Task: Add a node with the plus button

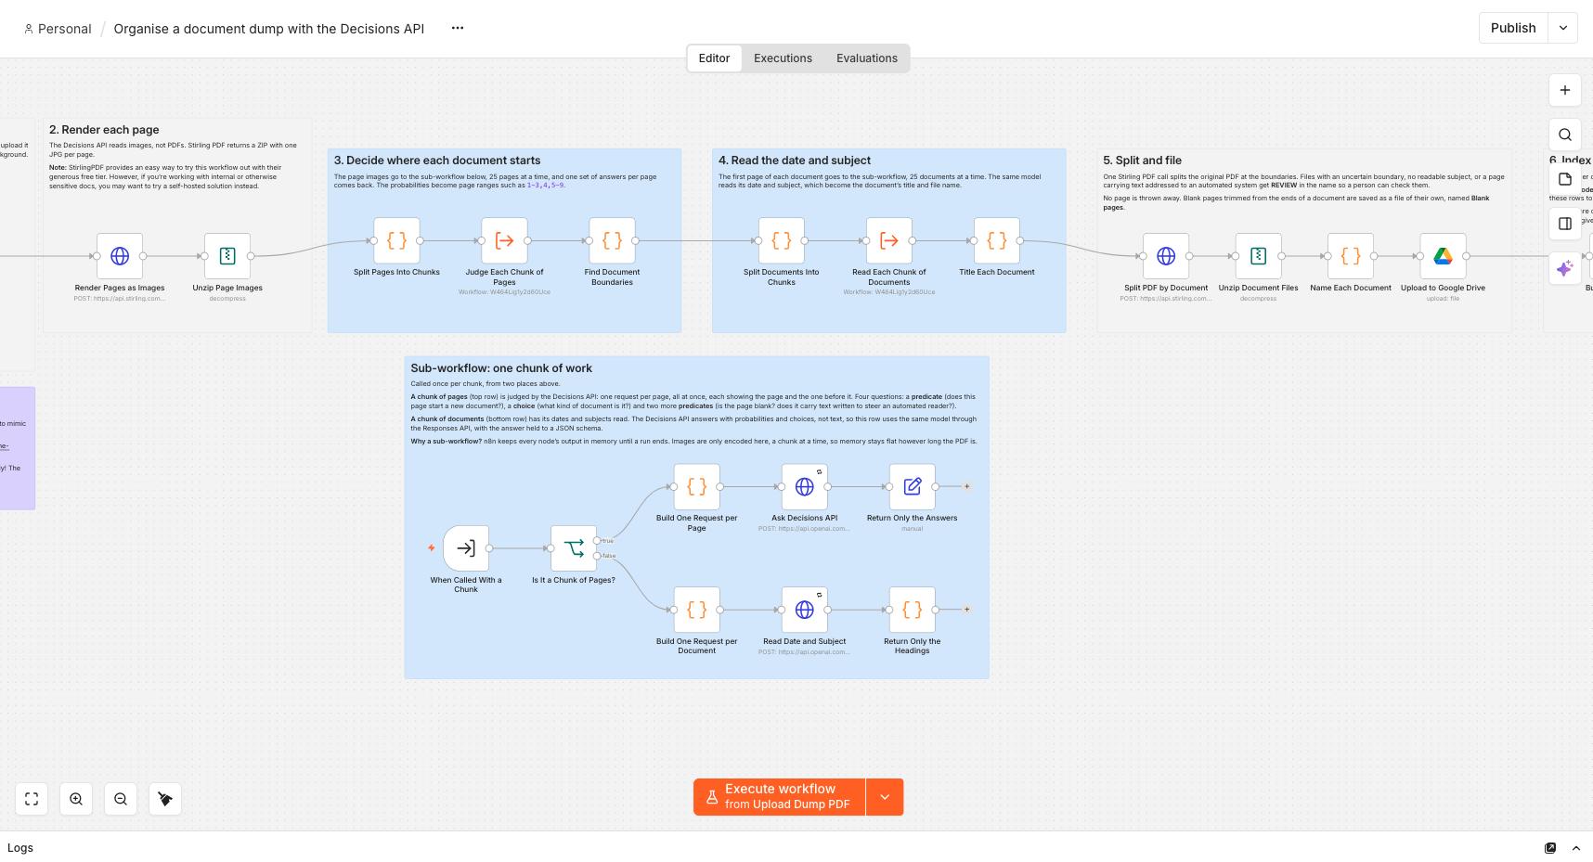Action: coord(1565,90)
